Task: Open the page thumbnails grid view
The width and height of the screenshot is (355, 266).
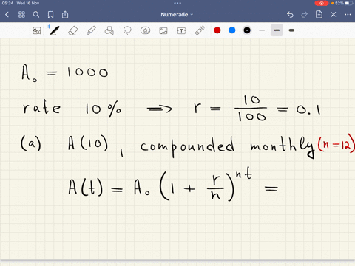Action: coord(21,15)
